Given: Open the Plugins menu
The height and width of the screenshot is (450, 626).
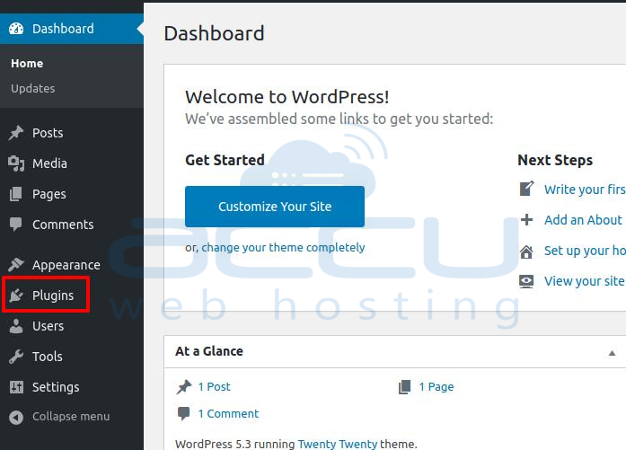Looking at the screenshot, I should coord(53,296).
